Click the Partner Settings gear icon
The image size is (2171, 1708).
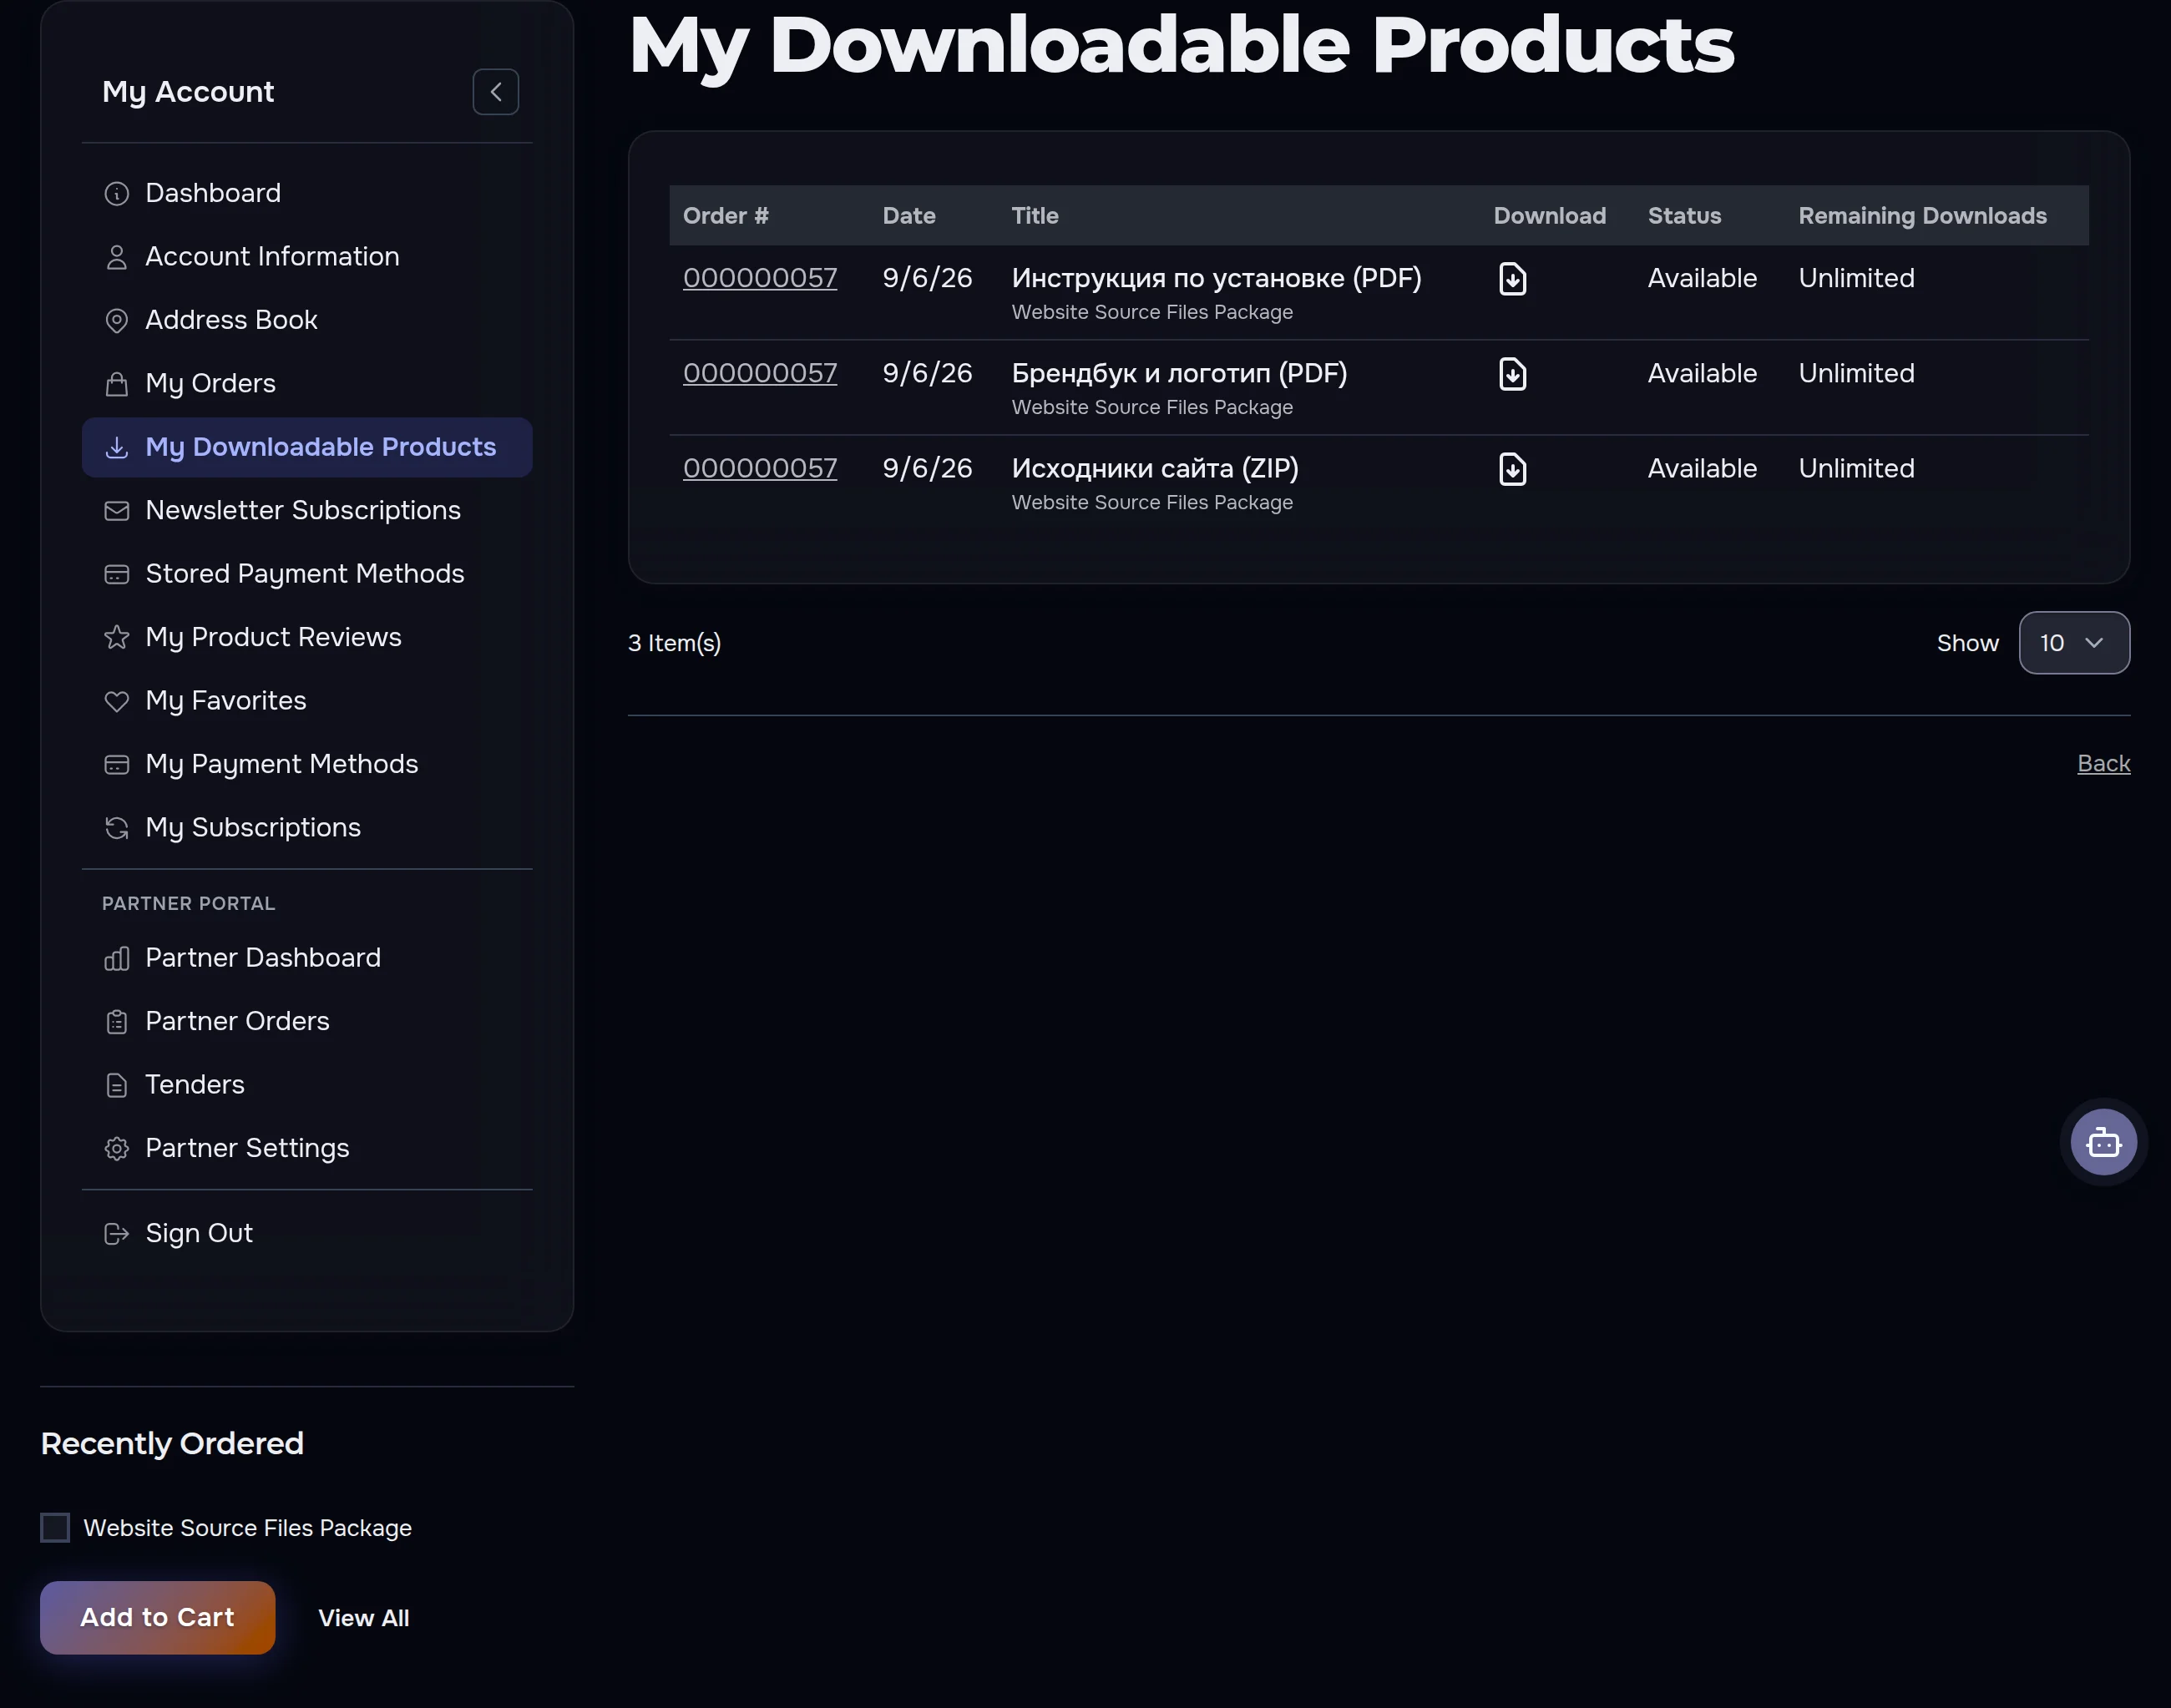click(x=117, y=1148)
